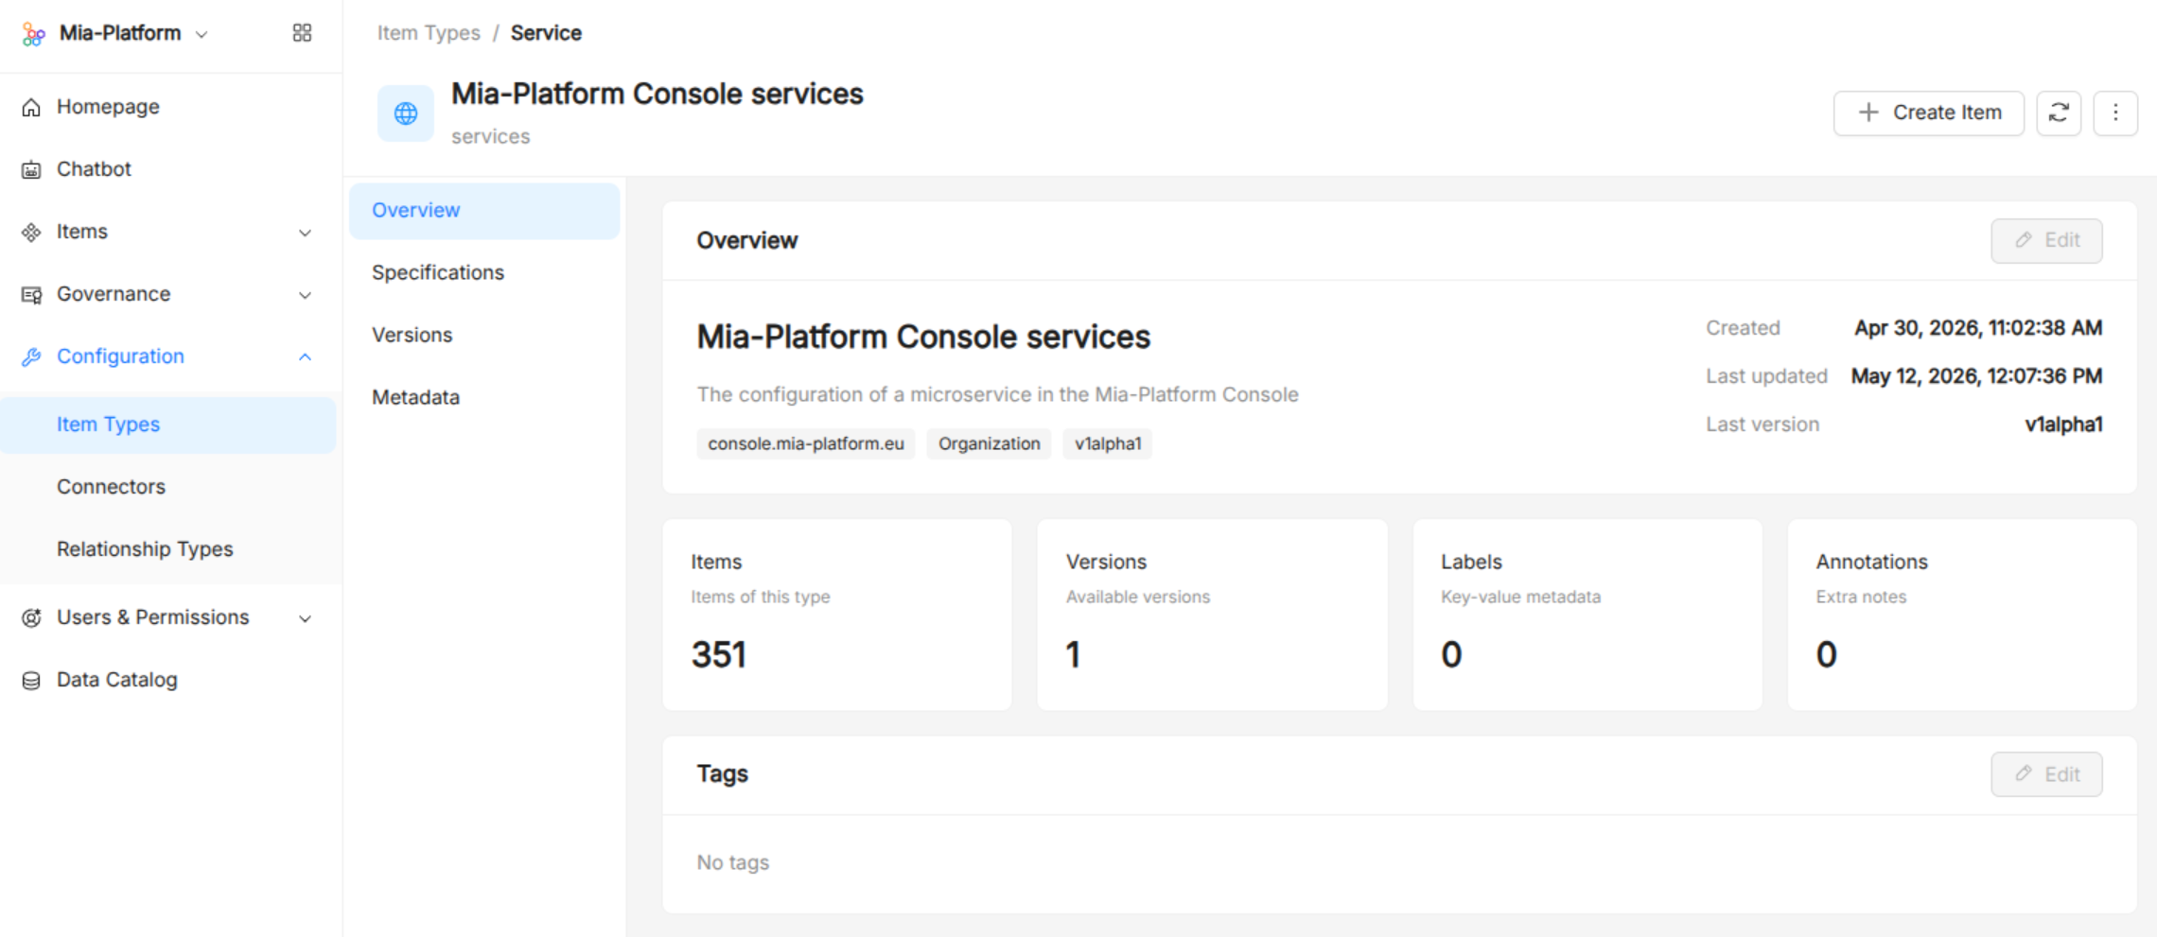Image resolution: width=2157 pixels, height=937 pixels.
Task: Click the microservice configuration description text
Action: point(997,395)
